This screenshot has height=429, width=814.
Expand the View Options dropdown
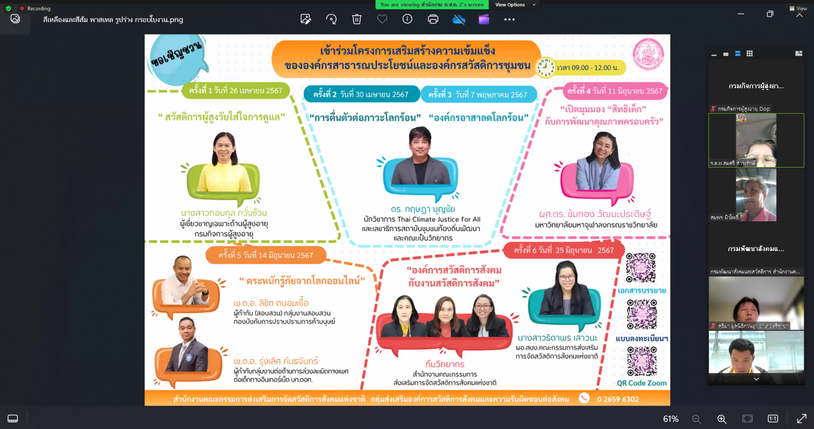pyautogui.click(x=514, y=5)
